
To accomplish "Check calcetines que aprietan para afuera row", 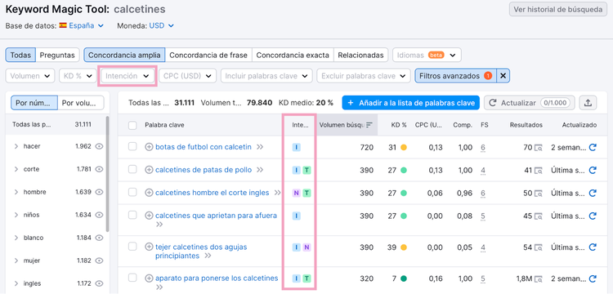I will (132, 215).
